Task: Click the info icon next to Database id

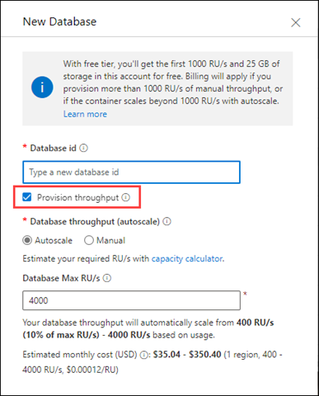Action: pos(83,148)
